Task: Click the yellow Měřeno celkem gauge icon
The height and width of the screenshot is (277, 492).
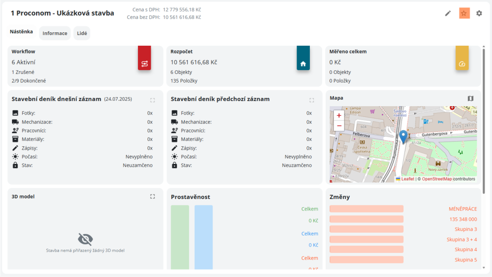Action: coord(462,63)
